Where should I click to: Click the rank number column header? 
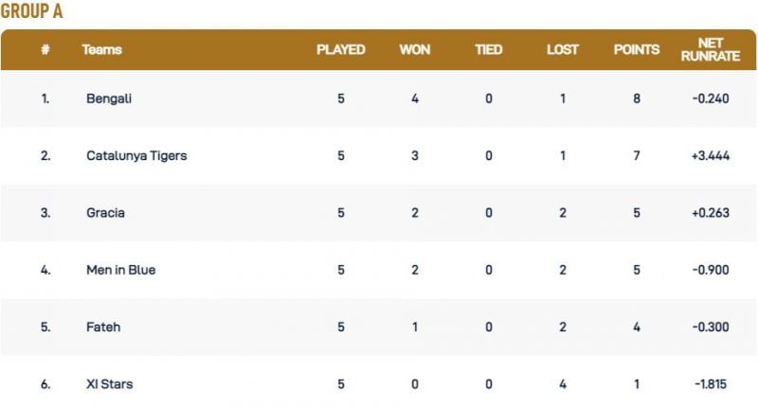[45, 49]
